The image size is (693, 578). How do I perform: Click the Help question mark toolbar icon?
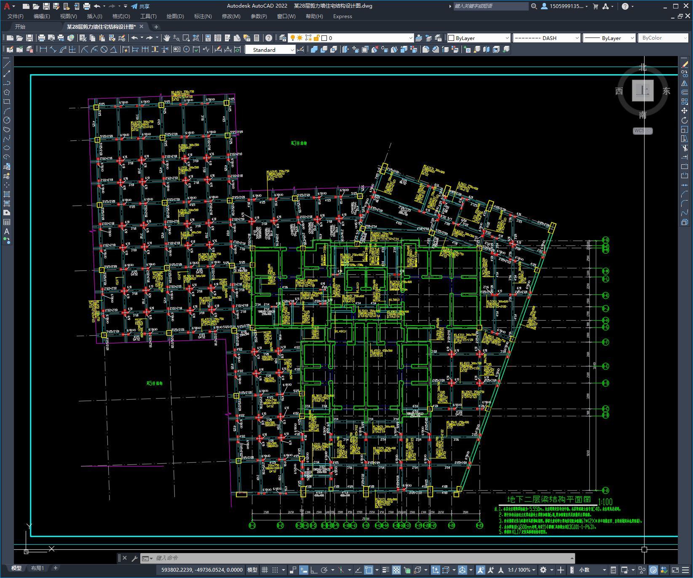(x=269, y=38)
